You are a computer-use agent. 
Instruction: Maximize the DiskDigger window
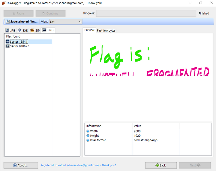pyautogui.click(x=201, y=3)
